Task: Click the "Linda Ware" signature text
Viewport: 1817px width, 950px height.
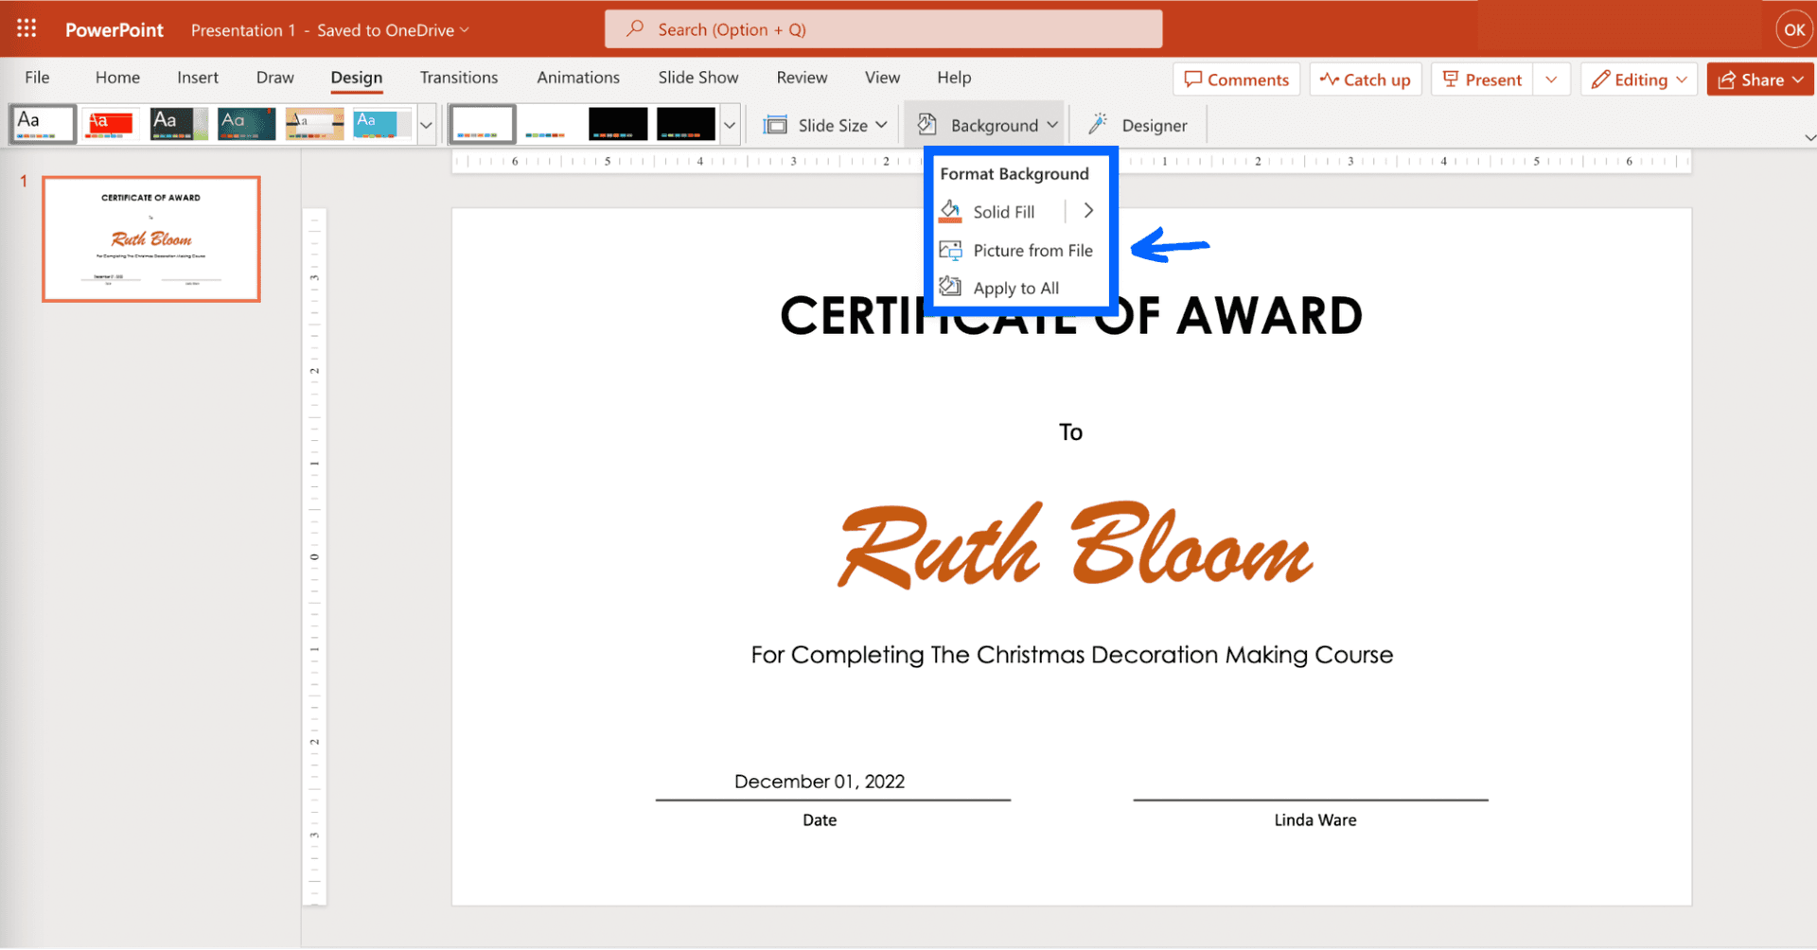Action: pos(1314,820)
